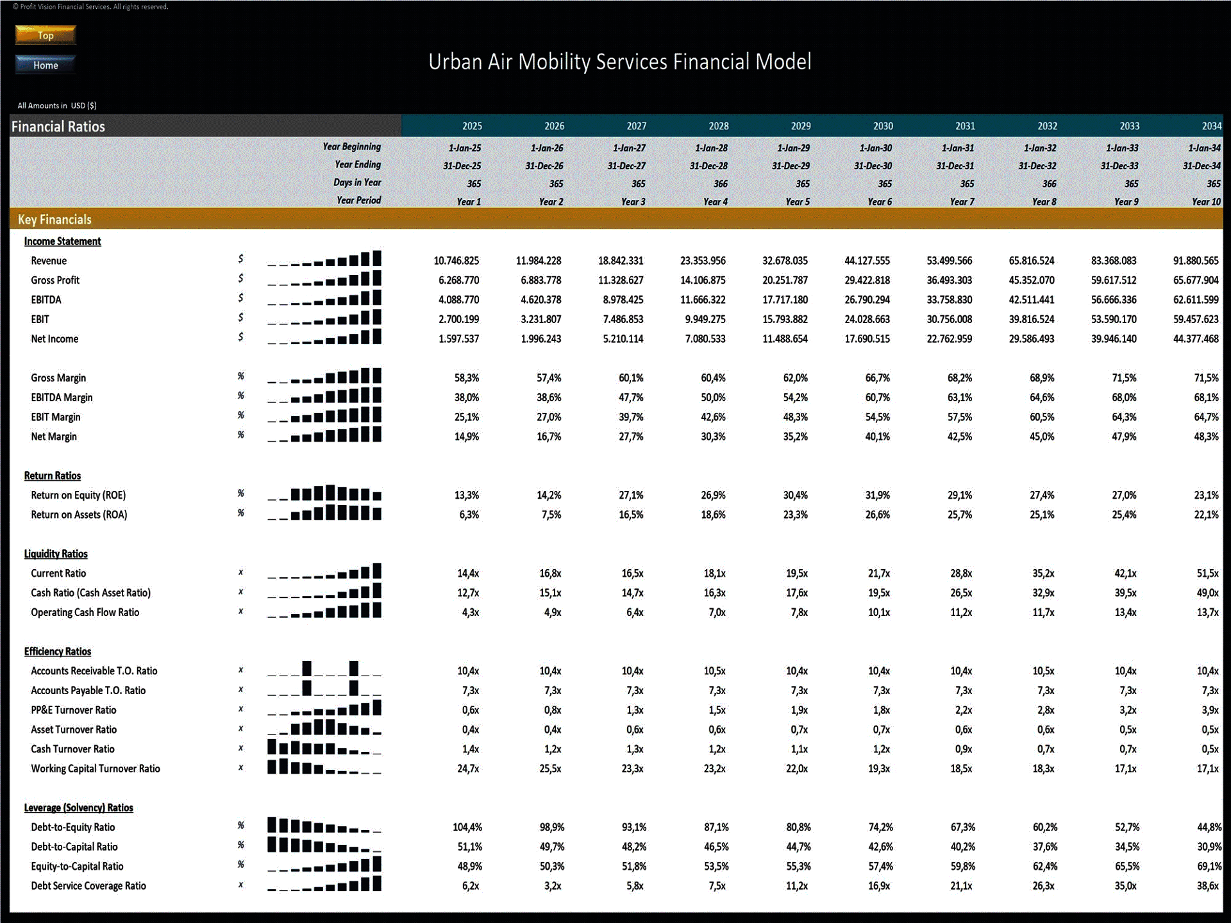Select the 2033 year column header
Image resolution: width=1231 pixels, height=923 pixels.
1130,126
